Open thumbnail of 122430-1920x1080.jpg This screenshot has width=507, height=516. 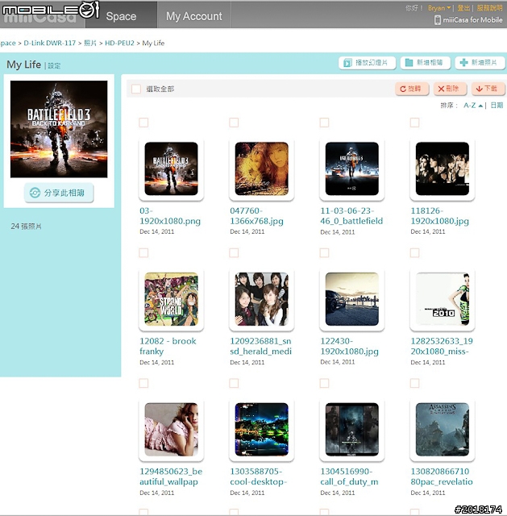click(352, 299)
